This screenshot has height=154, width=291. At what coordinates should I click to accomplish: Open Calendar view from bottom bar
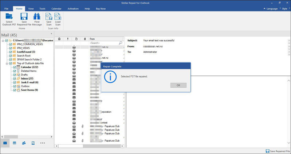pos(15,143)
